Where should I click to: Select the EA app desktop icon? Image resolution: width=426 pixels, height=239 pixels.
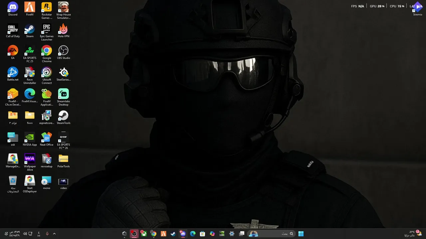[x=13, y=52]
